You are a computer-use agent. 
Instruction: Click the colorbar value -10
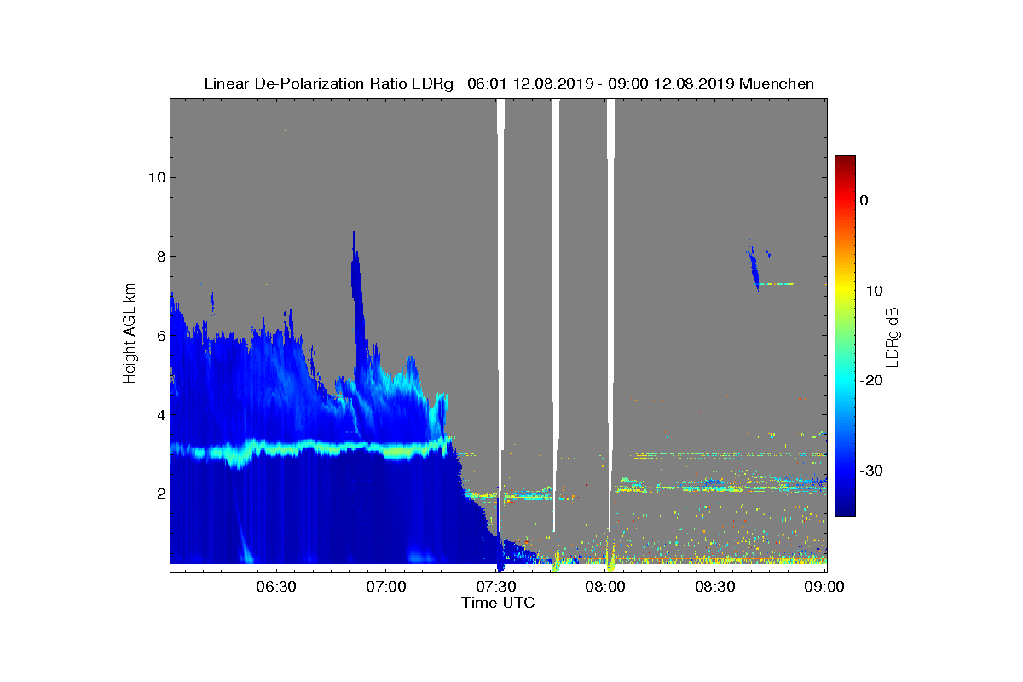pyautogui.click(x=871, y=291)
